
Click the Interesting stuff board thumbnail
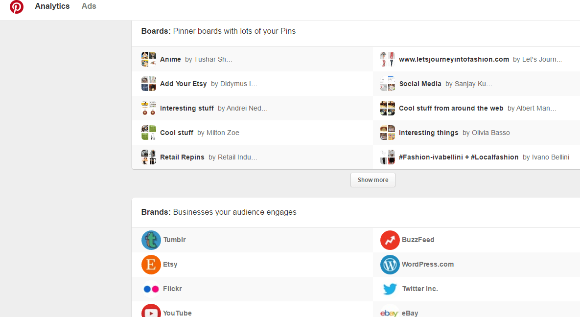[x=149, y=108]
